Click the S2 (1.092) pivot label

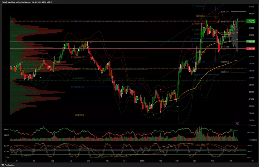(225, 62)
